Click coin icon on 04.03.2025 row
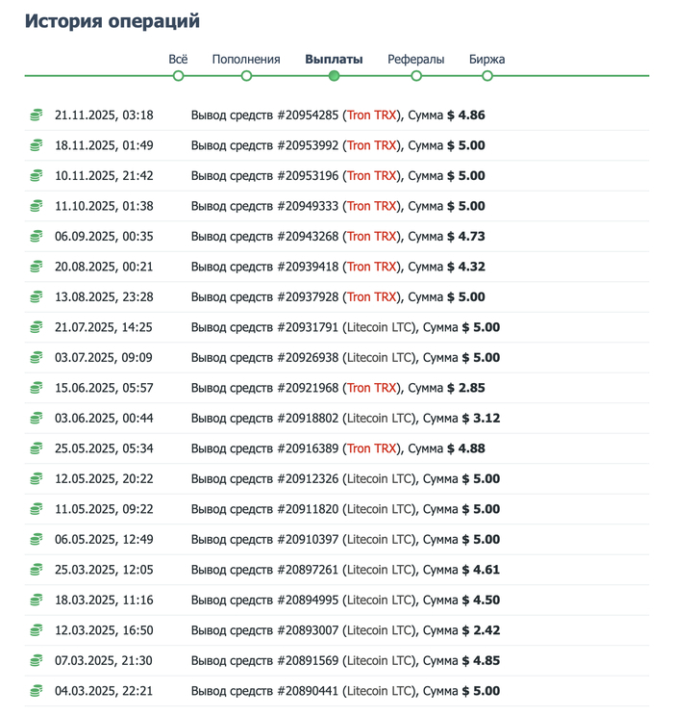This screenshot has width=673, height=716. [x=37, y=691]
